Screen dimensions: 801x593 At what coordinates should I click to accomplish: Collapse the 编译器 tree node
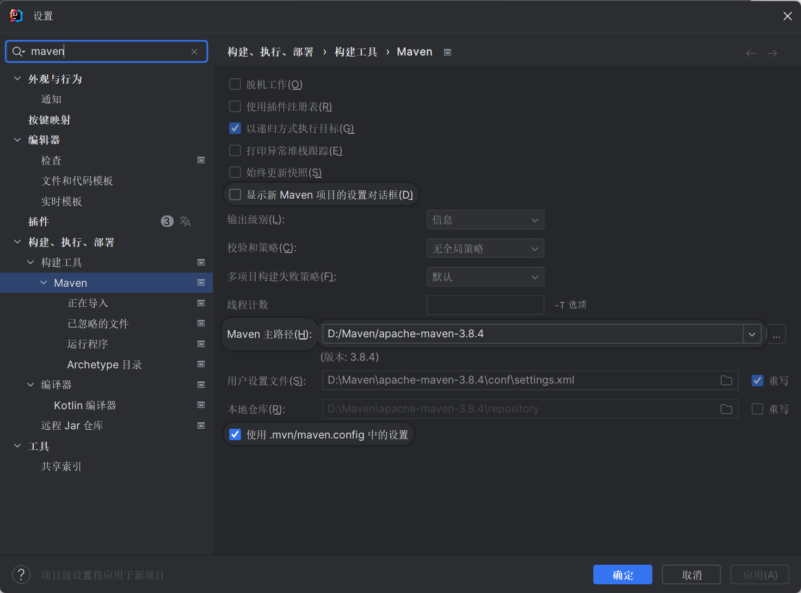(x=30, y=385)
